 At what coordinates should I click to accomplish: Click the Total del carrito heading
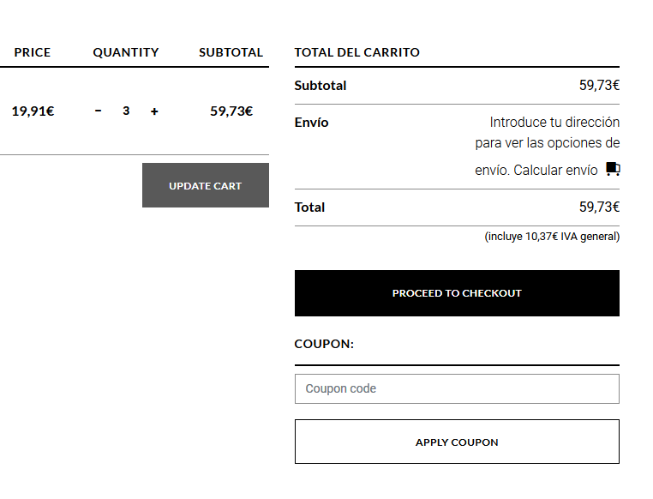[x=357, y=52]
